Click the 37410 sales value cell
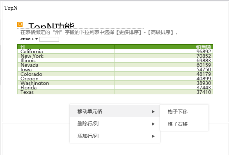The image size is (229, 155). pyautogui.click(x=164, y=92)
